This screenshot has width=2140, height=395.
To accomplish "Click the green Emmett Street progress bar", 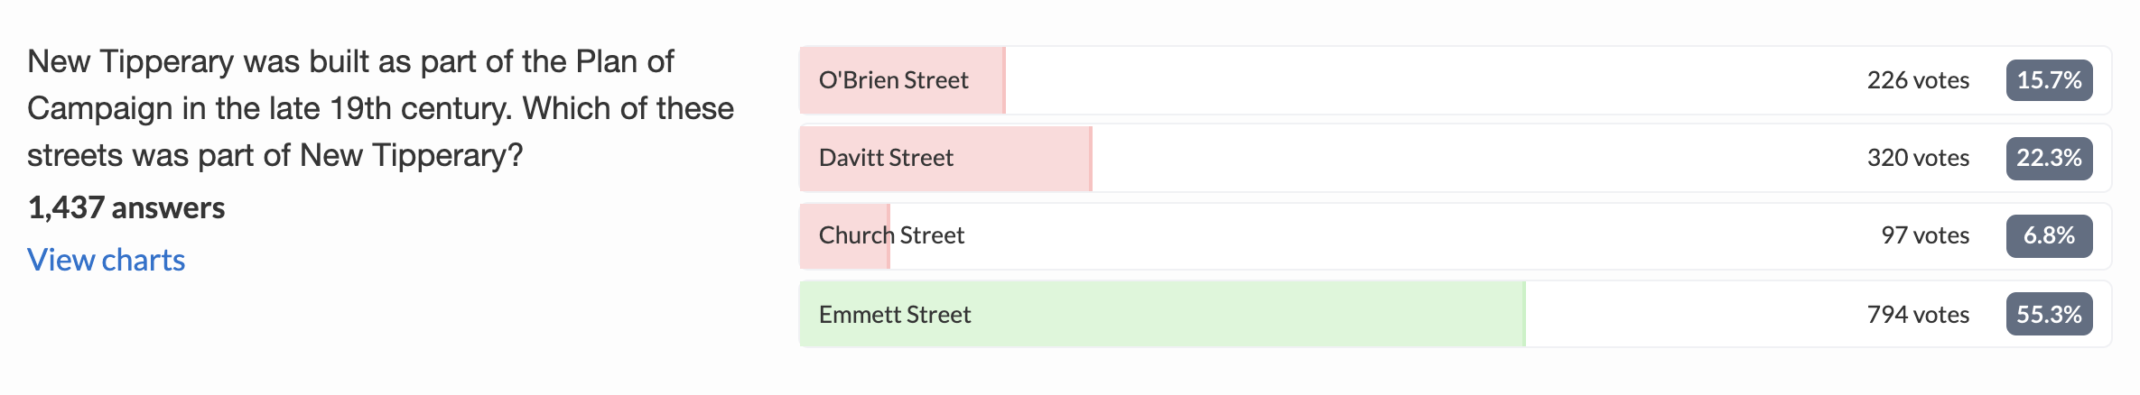I will (1163, 314).
